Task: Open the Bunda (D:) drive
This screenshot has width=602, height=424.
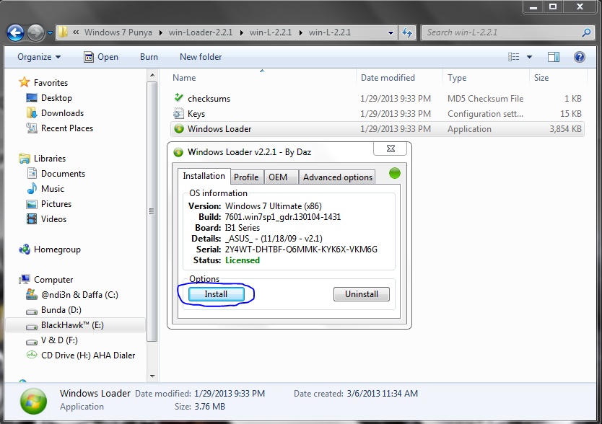Action: point(61,310)
